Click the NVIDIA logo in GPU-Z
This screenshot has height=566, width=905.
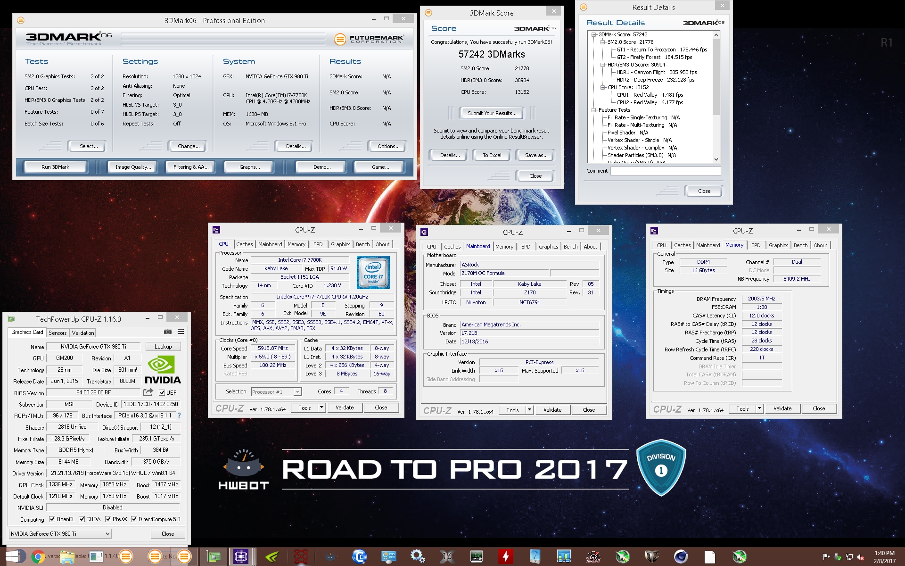pos(163,370)
